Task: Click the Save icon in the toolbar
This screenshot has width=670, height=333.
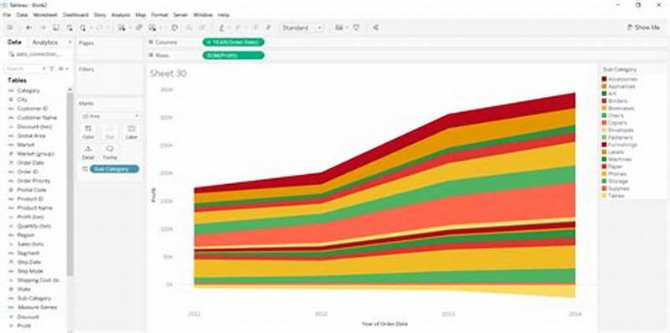Action: pos(55,28)
